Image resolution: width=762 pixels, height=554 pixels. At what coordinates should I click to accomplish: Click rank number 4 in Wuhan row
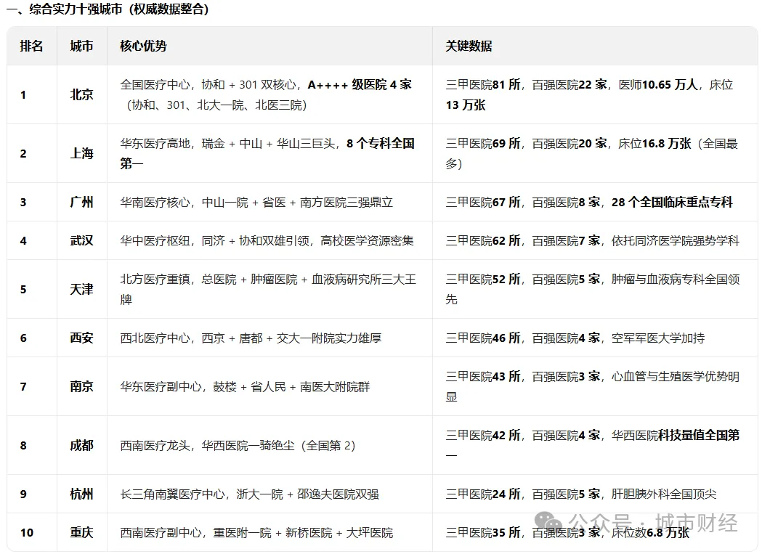pyautogui.click(x=23, y=240)
